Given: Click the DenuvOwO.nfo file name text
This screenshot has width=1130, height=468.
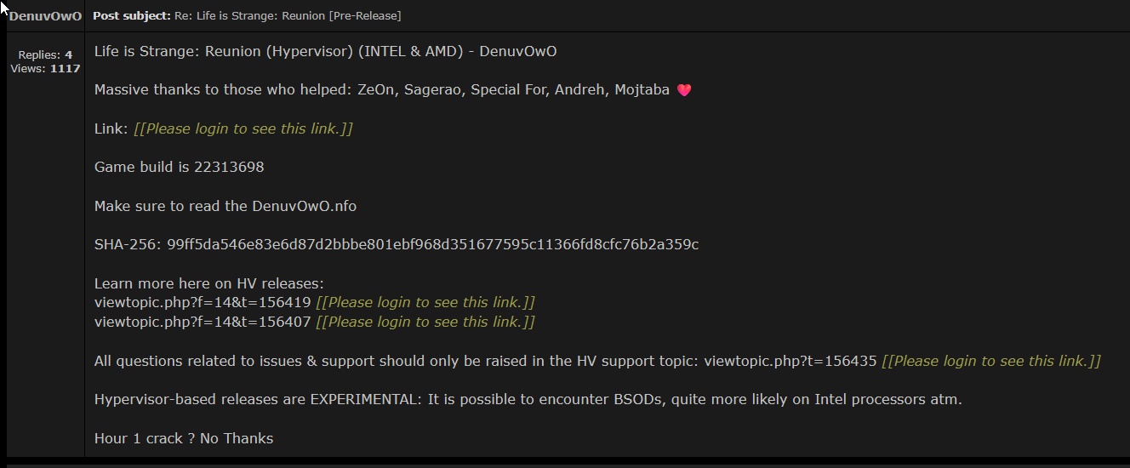Looking at the screenshot, I should tap(304, 206).
